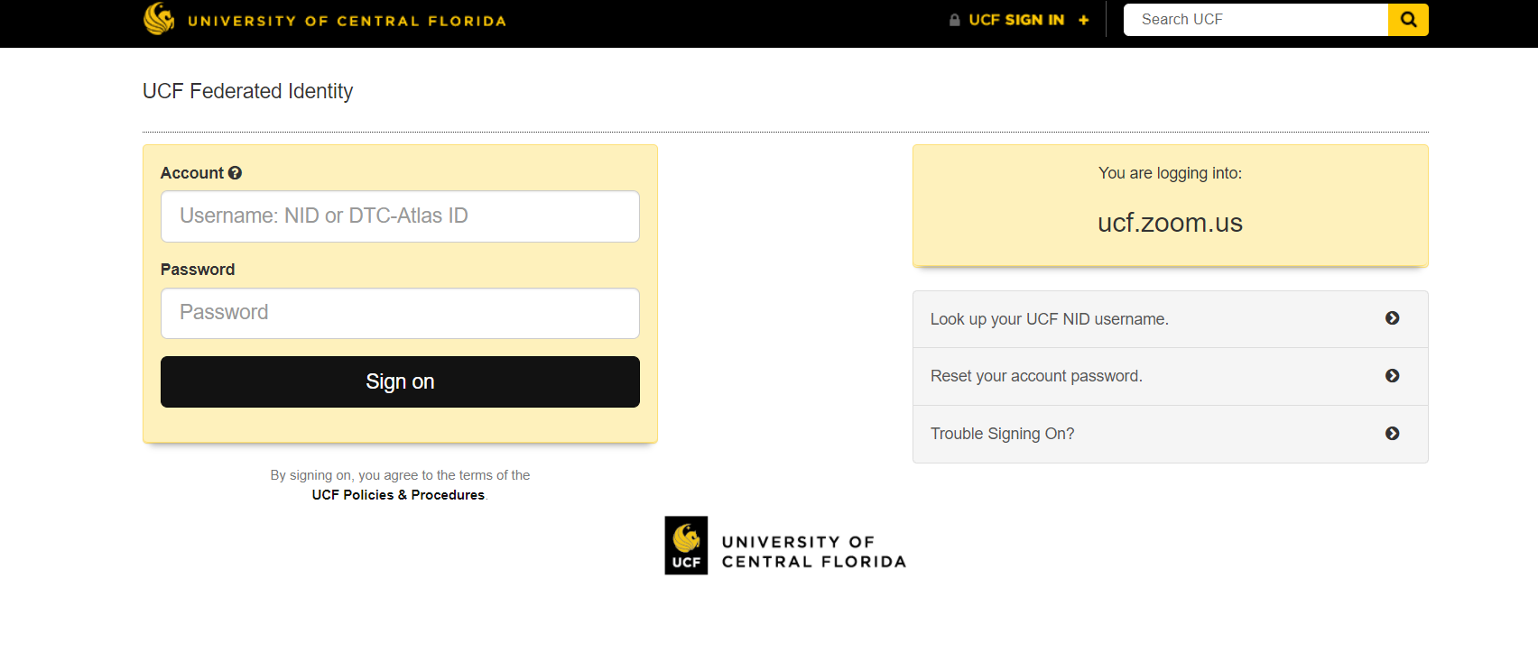Click the arrow icon beside Reset password
The image size is (1538, 670).
(x=1393, y=376)
